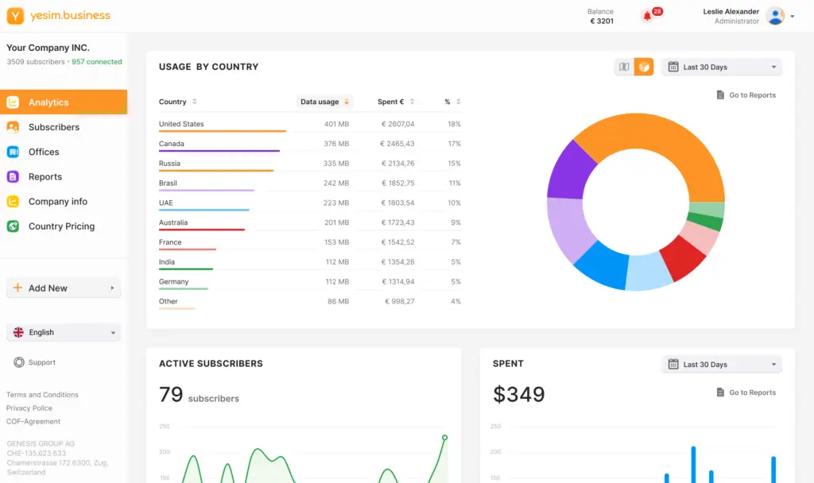
Task: Click the Support lifebuoy icon
Action: (x=19, y=362)
